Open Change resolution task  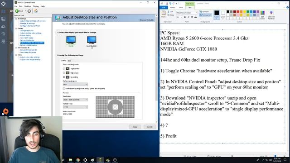tap(27, 31)
